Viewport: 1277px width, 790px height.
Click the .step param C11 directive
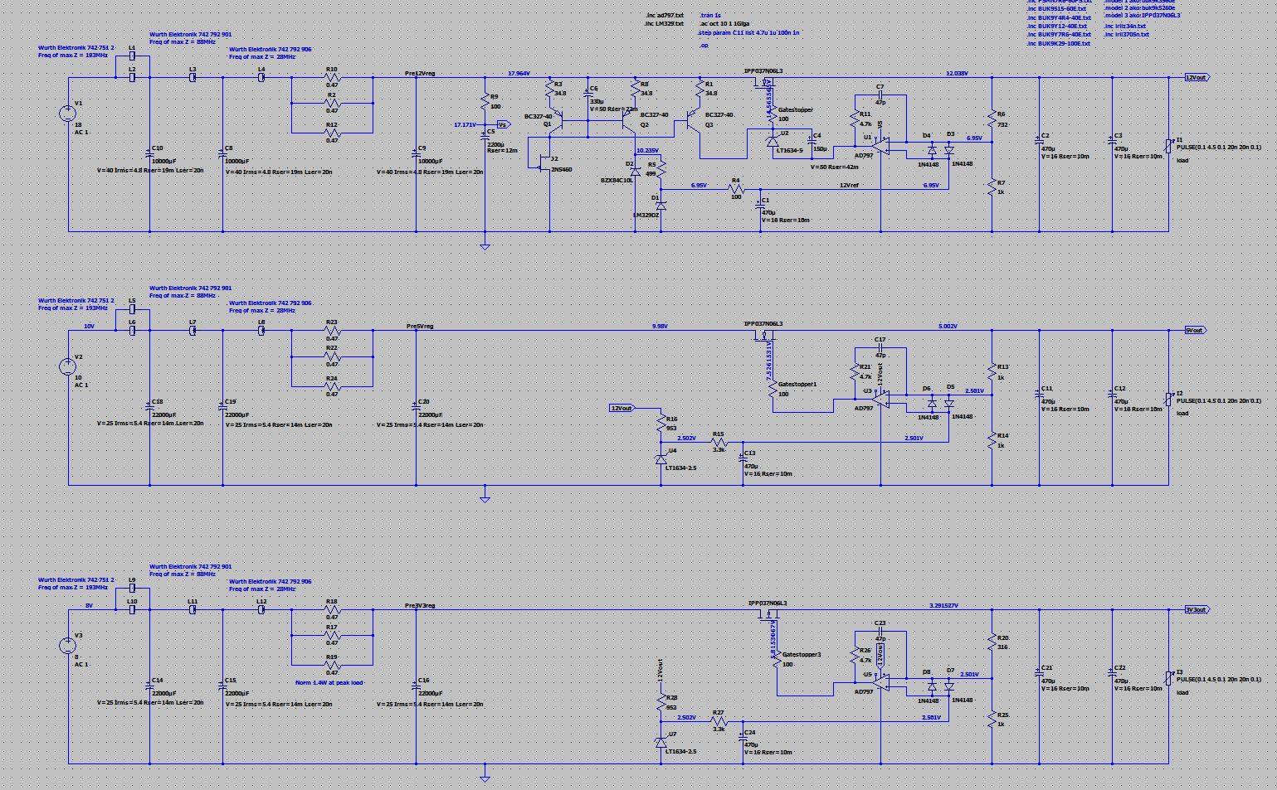tap(749, 33)
